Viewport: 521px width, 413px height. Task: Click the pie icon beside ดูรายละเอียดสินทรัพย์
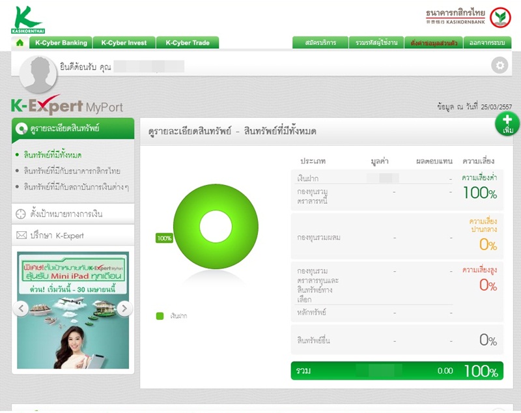pyautogui.click(x=21, y=128)
